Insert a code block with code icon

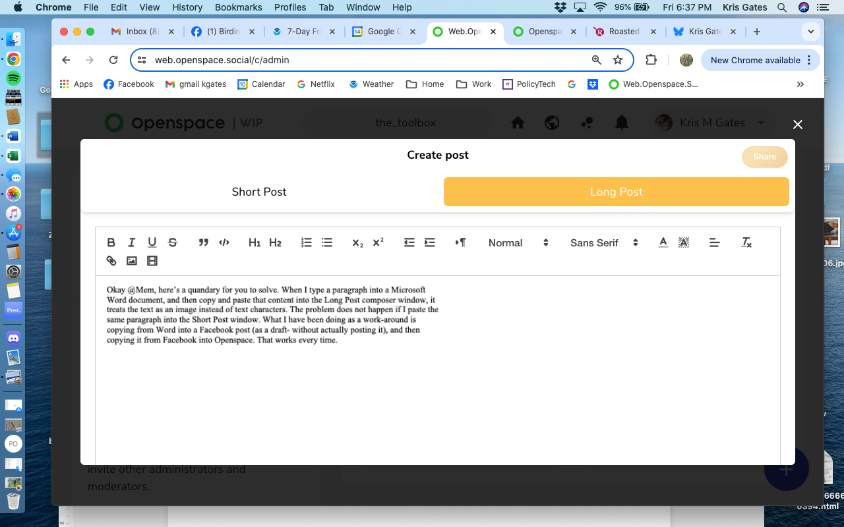tap(224, 242)
